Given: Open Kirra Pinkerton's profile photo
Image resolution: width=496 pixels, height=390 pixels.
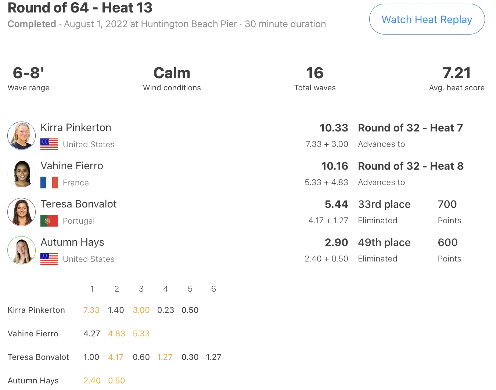Looking at the screenshot, I should [22, 136].
